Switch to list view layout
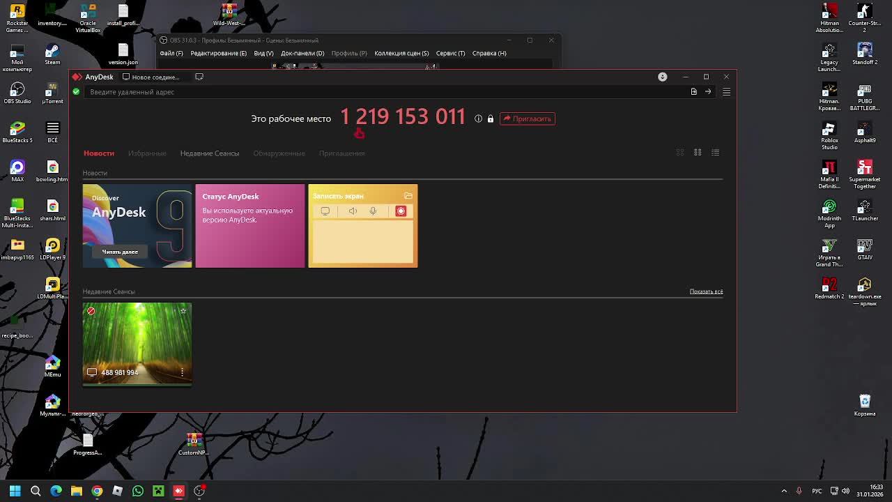892x502 pixels. 715,153
